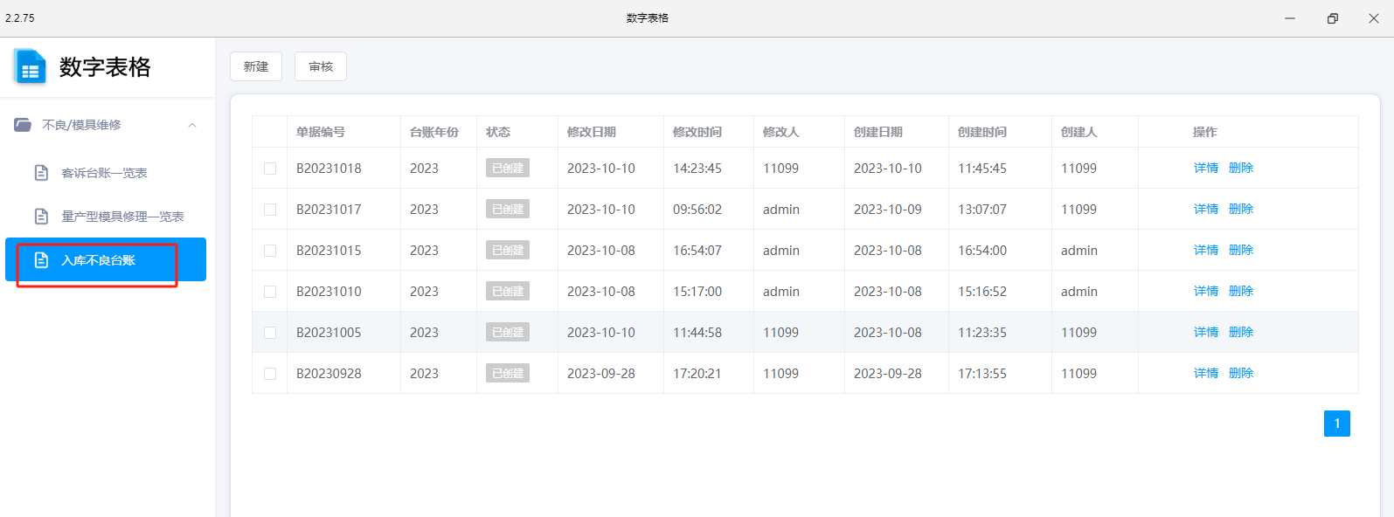Click the 数字表格 app logo icon
Screen dimensions: 1394x517
[30, 67]
